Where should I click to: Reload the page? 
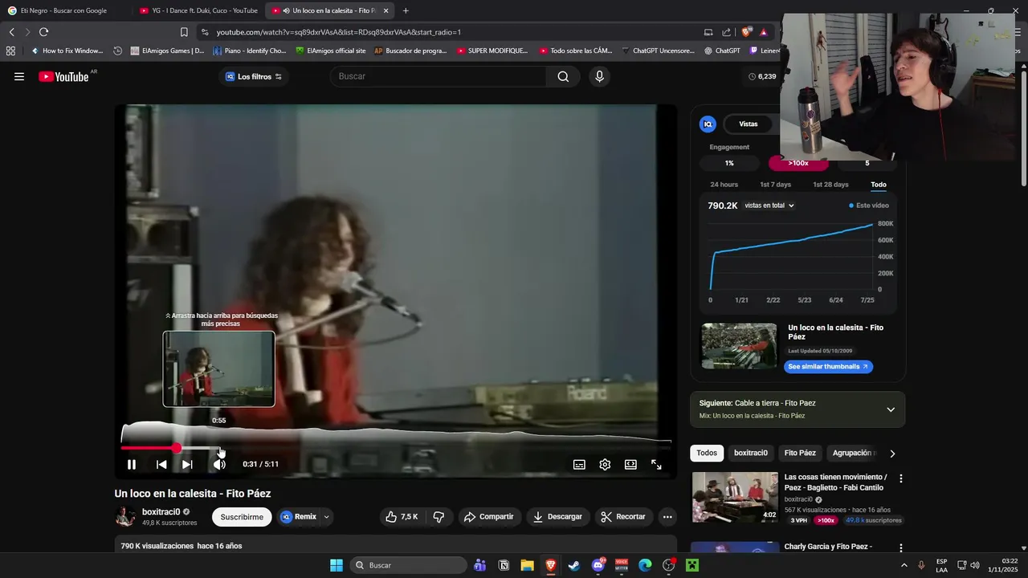[43, 32]
